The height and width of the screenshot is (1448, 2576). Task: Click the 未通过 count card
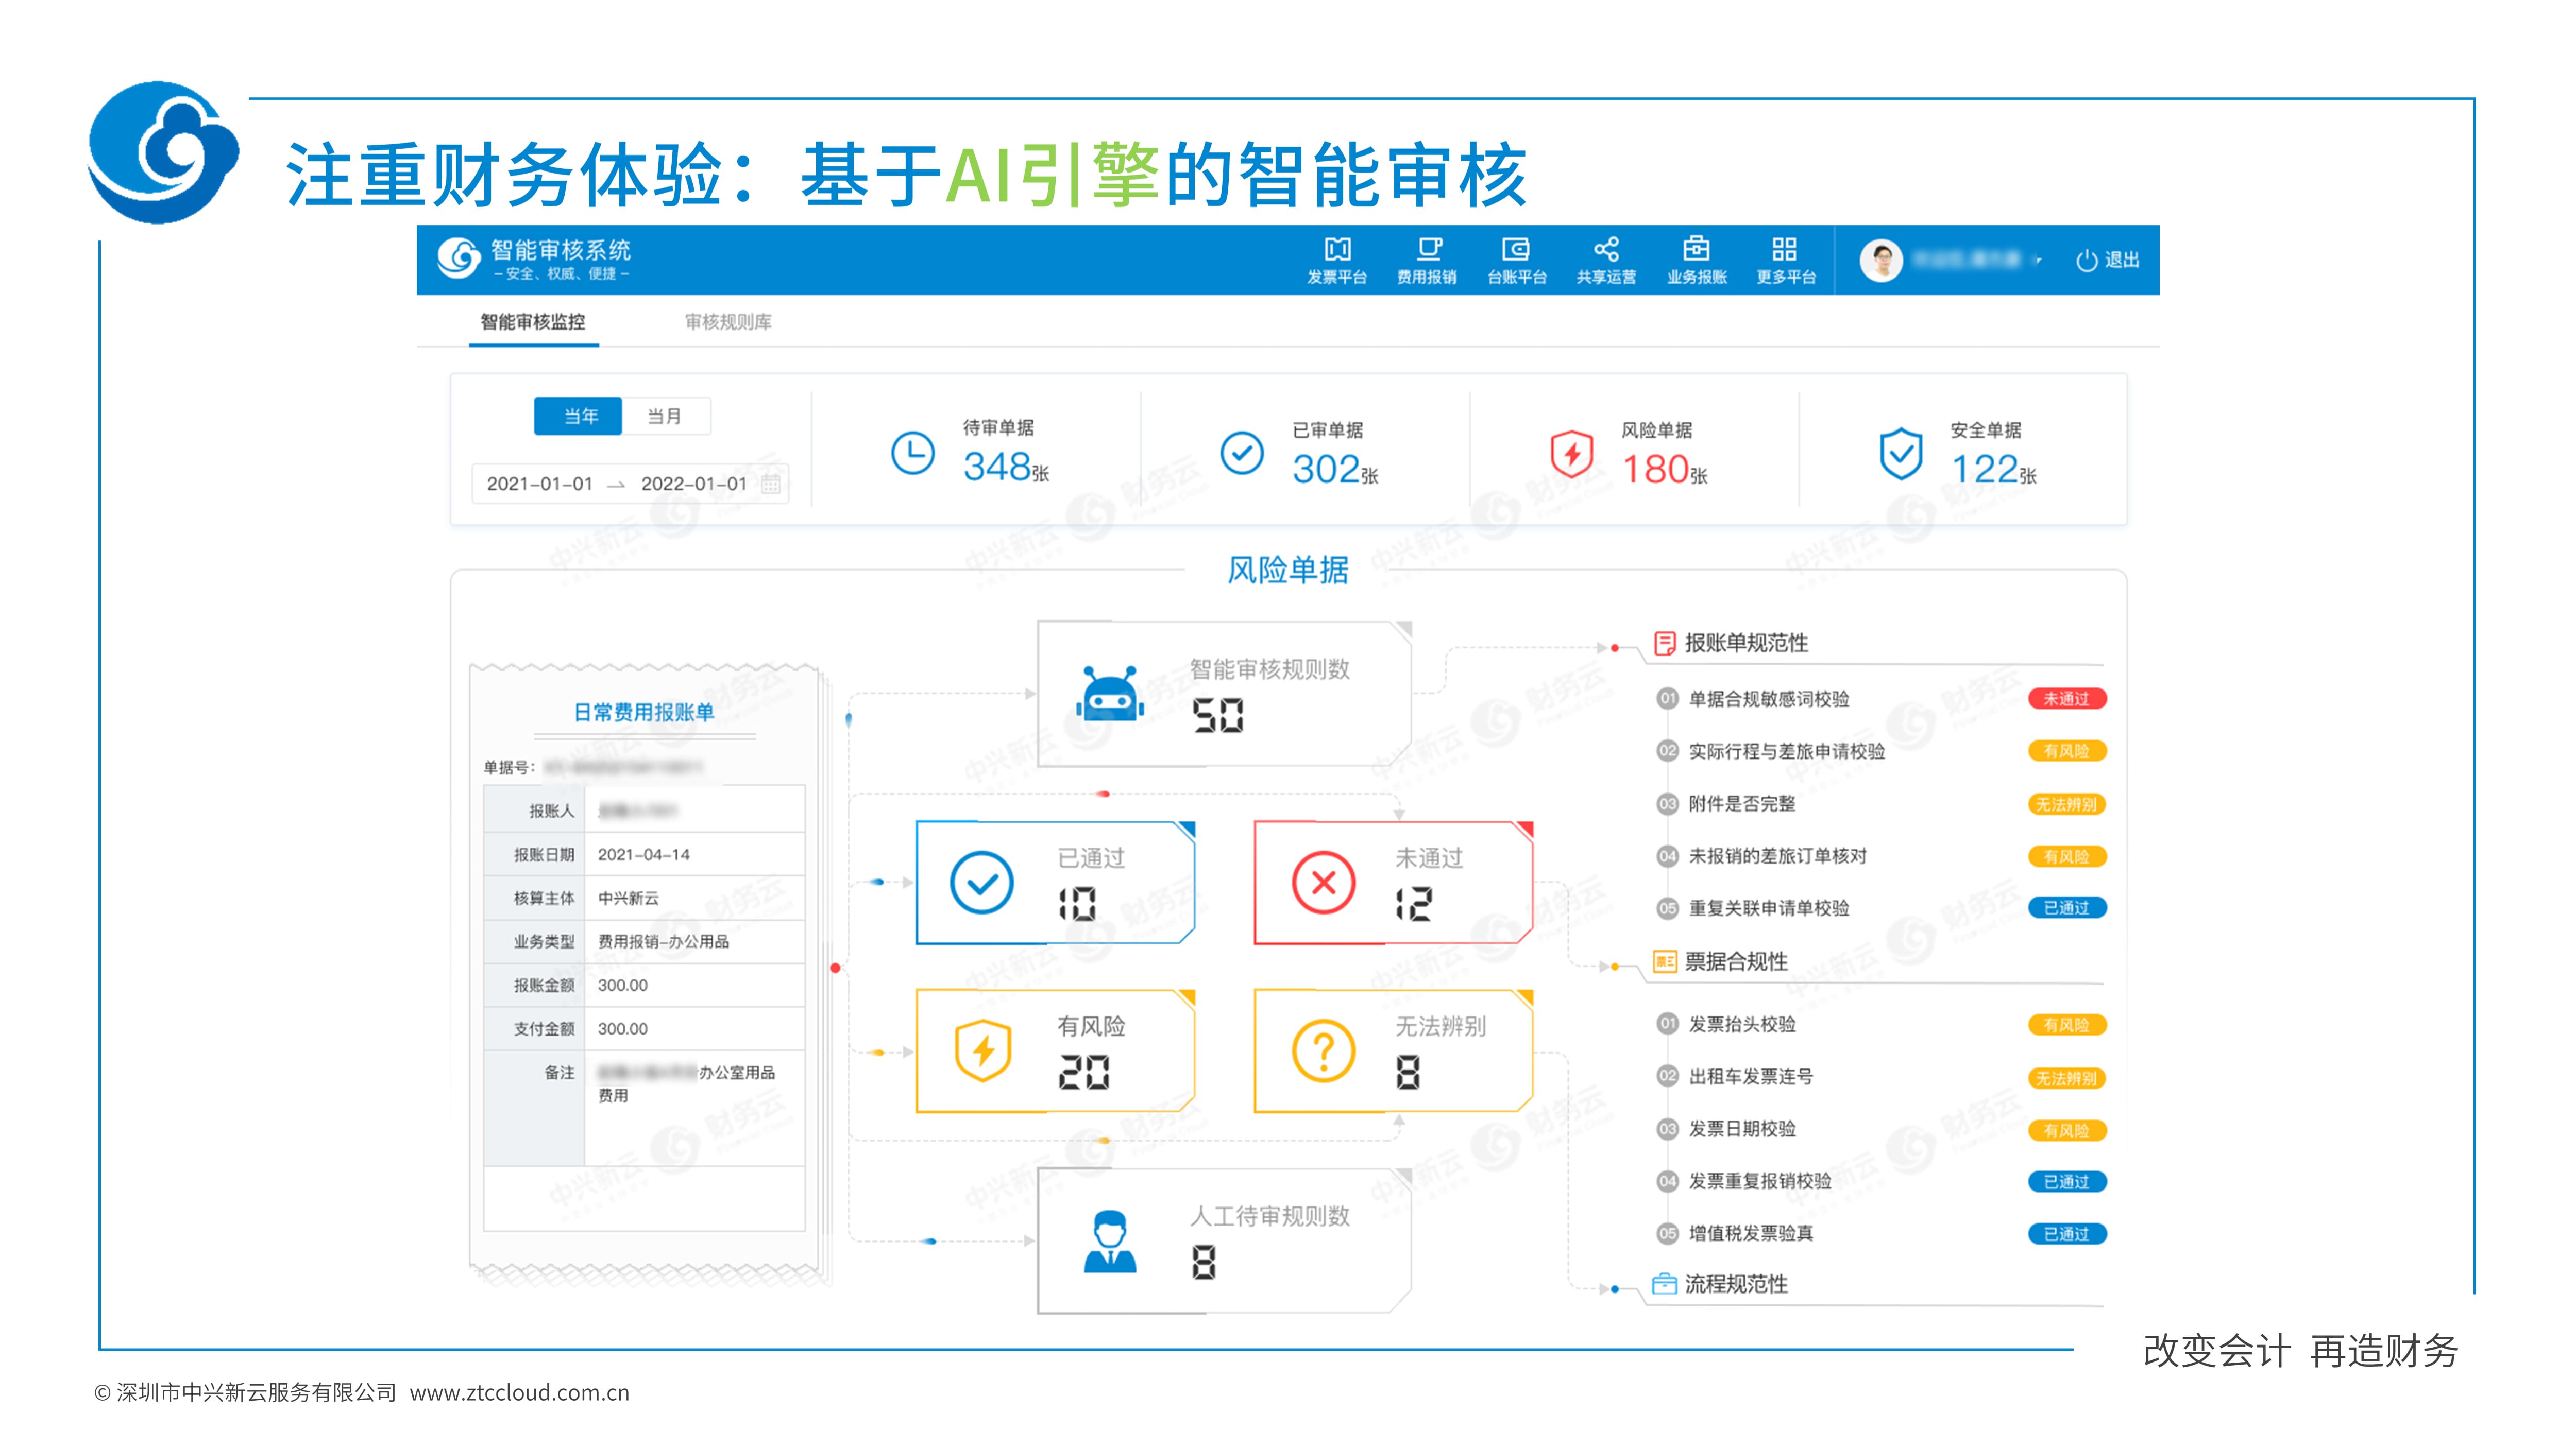(1392, 883)
